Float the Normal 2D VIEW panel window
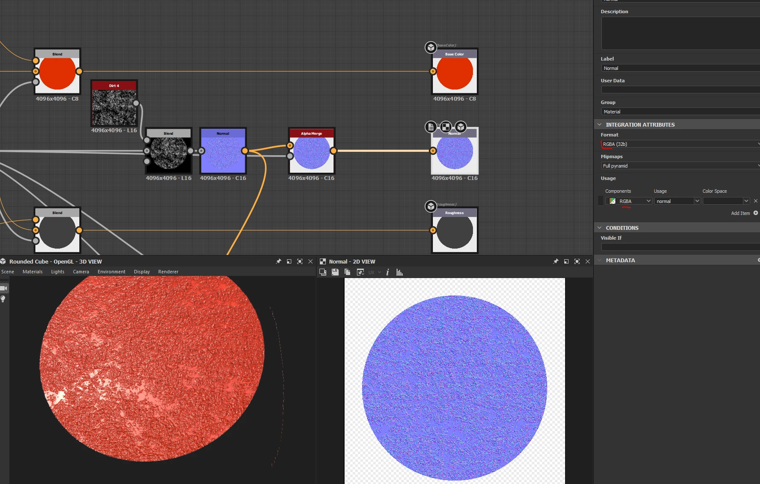 coord(566,261)
